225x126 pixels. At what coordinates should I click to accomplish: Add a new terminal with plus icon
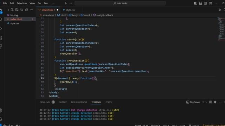coord(203,102)
